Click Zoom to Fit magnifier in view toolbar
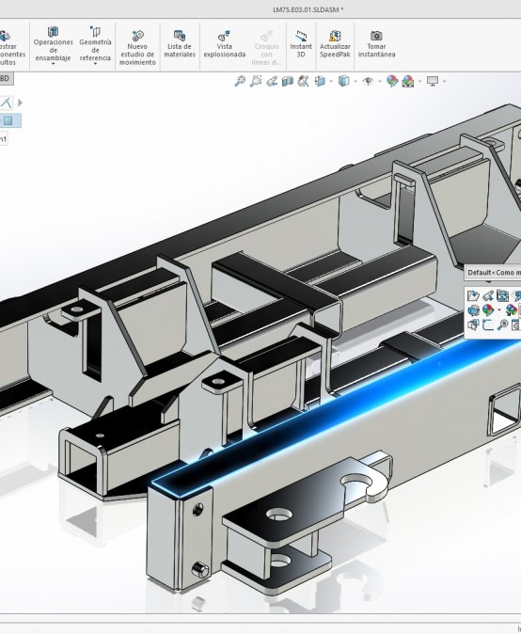 (x=240, y=81)
